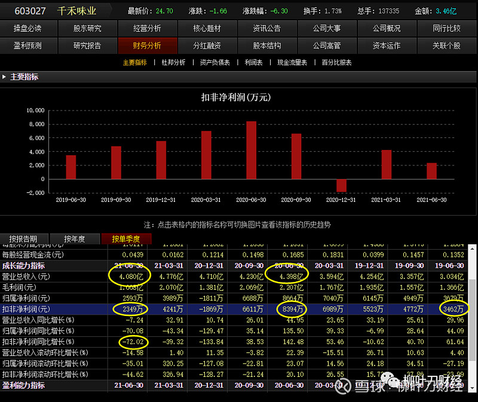
Task: Click the 2021-06-30 chart bar
Action: [431, 171]
